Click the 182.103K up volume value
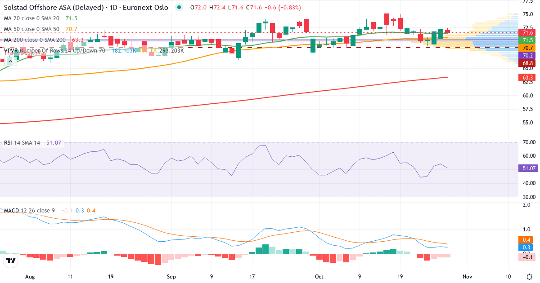This screenshot has height=283, width=540. 123,51
